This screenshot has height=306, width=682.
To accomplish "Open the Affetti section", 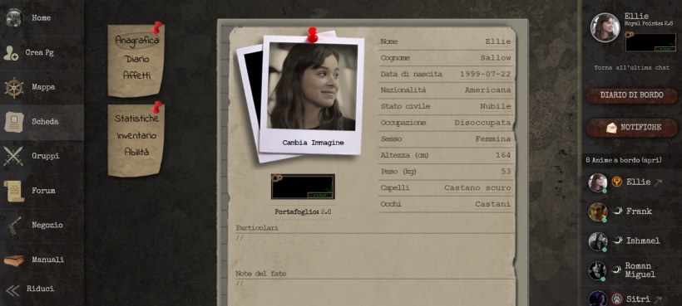I will point(136,75).
